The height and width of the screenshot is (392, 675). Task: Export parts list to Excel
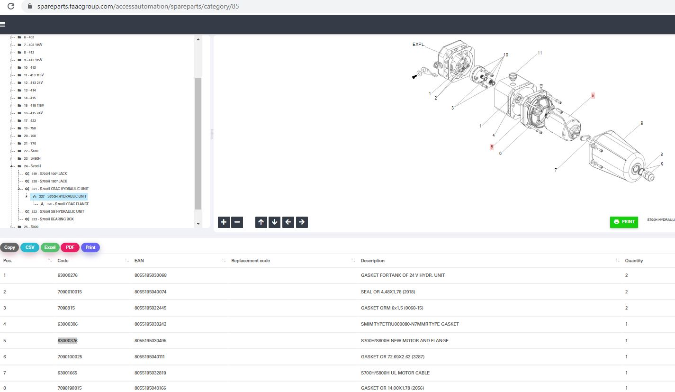coord(50,247)
